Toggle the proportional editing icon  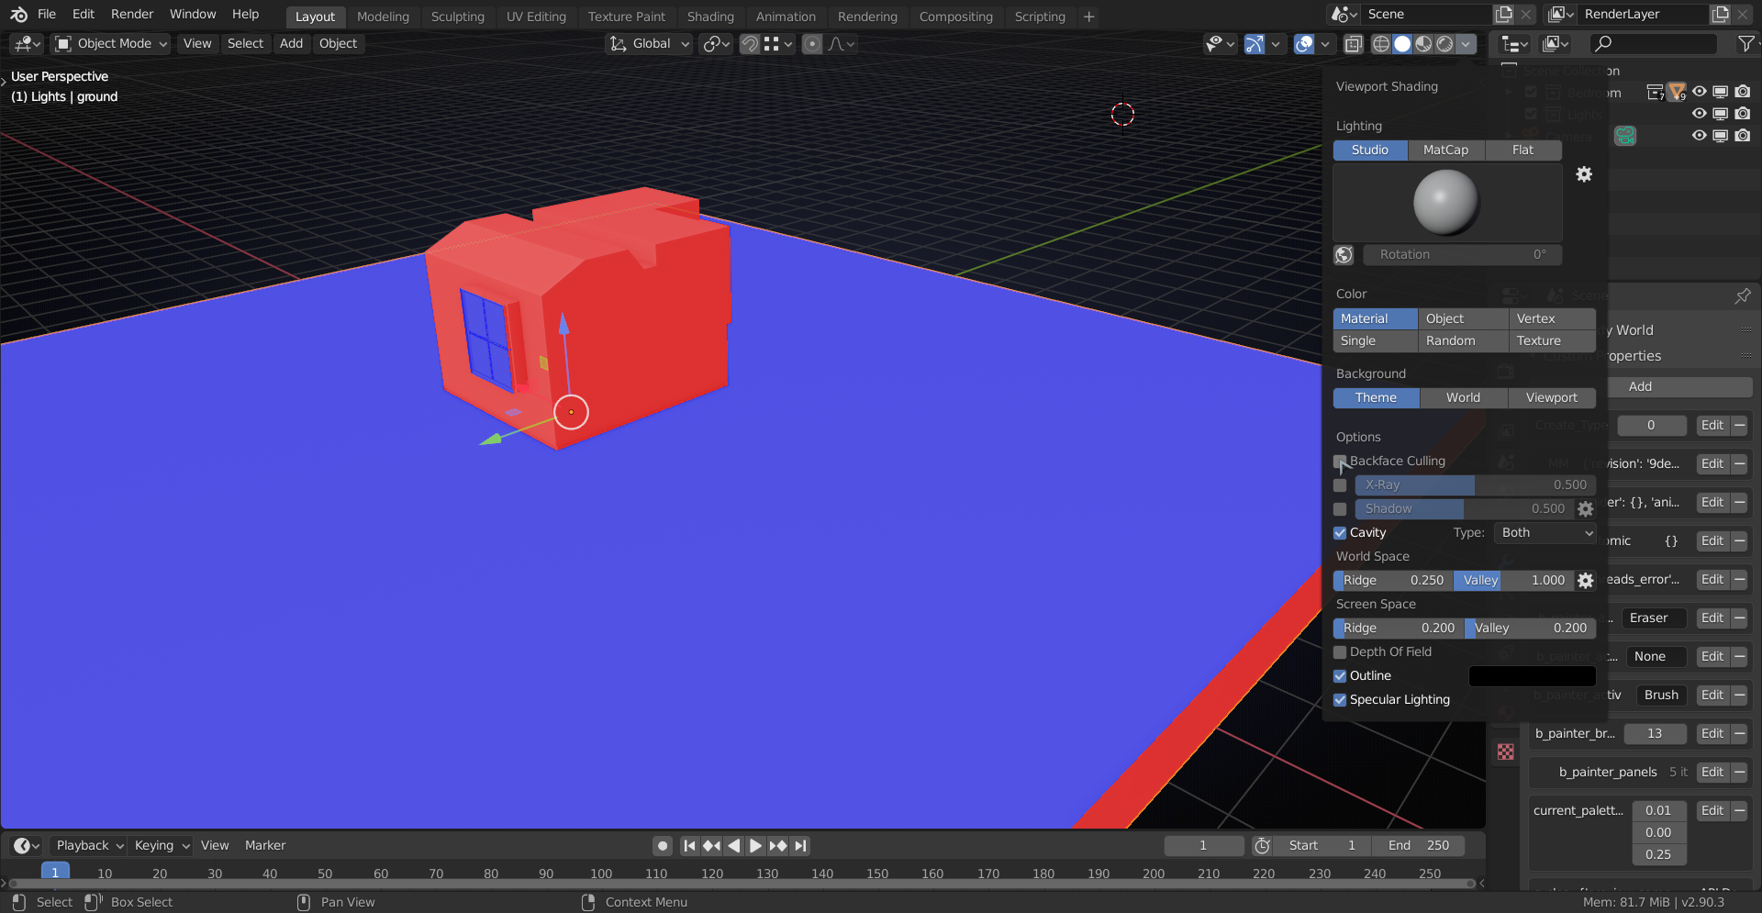[812, 43]
